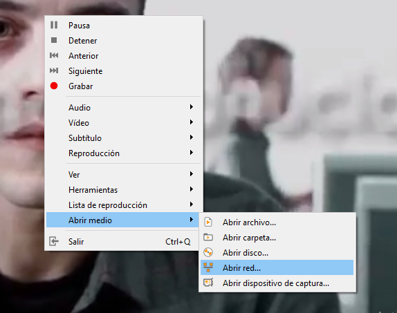Screen dimensions: 397x313
Task: Click the Salir exit door icon
Action: 54,241
